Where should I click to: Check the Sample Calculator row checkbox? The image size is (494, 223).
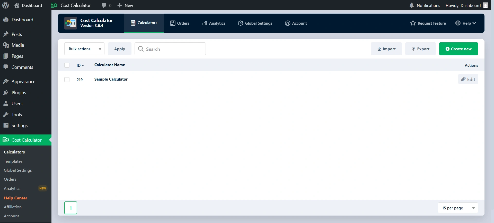click(67, 80)
